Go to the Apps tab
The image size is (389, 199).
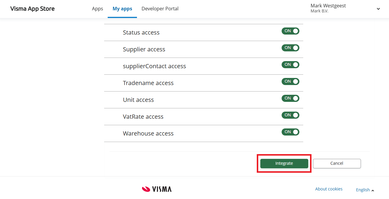point(97,9)
